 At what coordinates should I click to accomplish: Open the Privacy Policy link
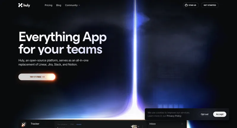[x=174, y=116]
